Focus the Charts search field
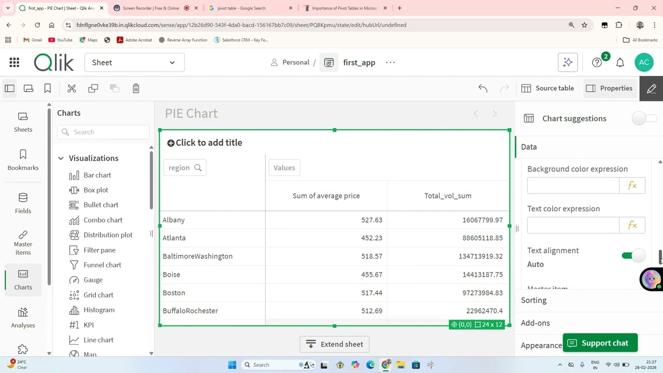This screenshot has height=373, width=663. pos(103,132)
